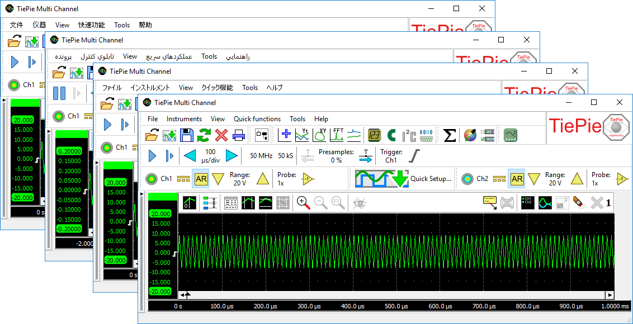Click the comment text label icon

click(490, 203)
